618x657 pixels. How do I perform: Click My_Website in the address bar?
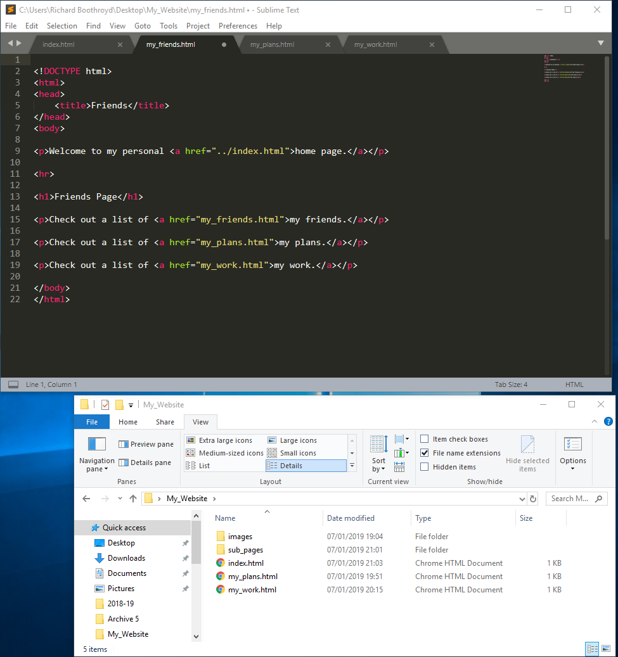187,499
